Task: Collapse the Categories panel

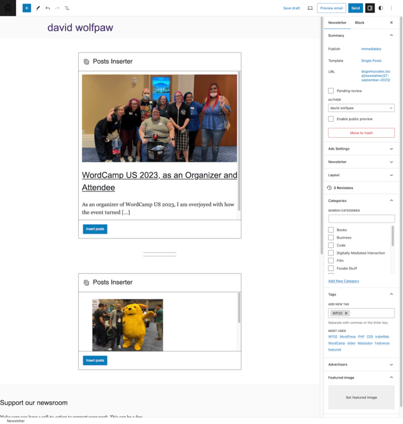Action: click(361, 201)
